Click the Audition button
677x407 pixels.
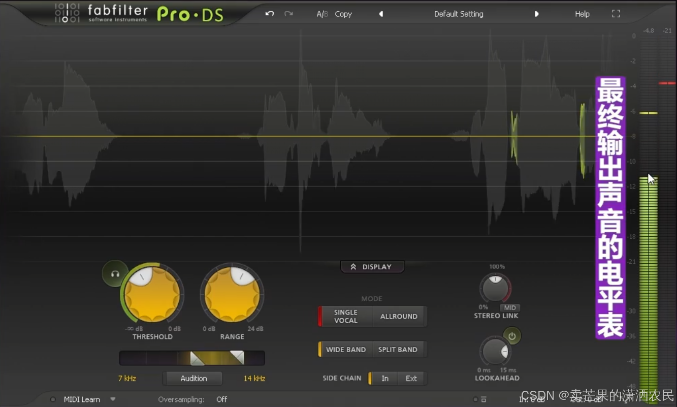point(194,379)
